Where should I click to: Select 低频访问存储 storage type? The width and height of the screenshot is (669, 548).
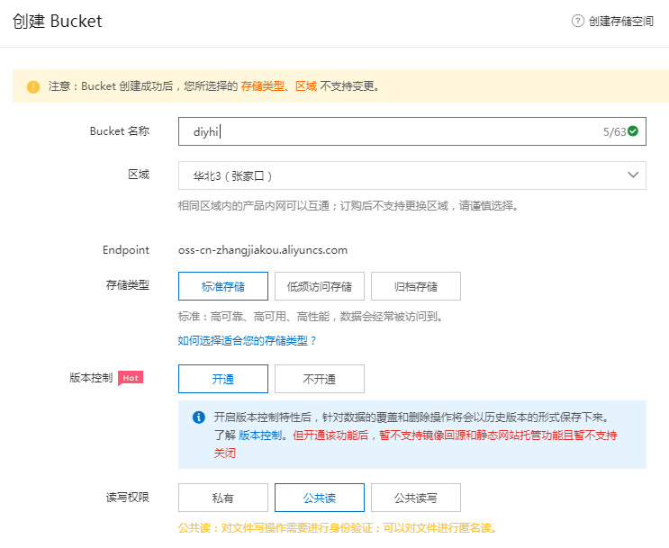[x=320, y=286]
